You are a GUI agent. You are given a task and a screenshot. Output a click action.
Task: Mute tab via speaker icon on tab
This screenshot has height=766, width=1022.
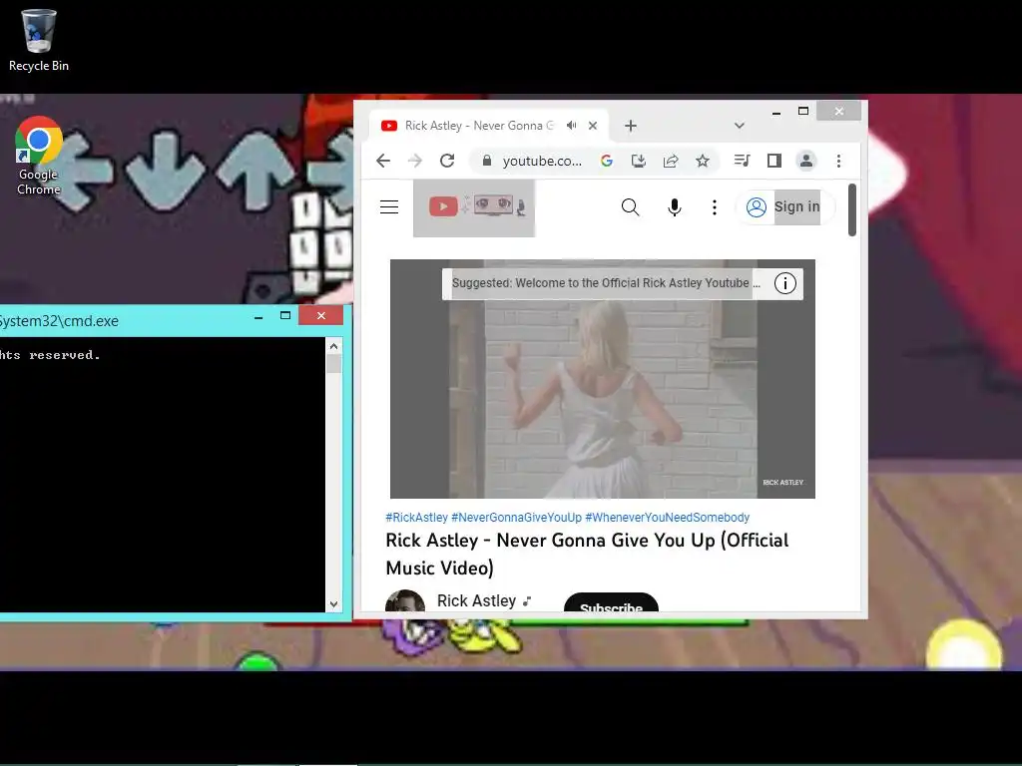click(x=572, y=125)
